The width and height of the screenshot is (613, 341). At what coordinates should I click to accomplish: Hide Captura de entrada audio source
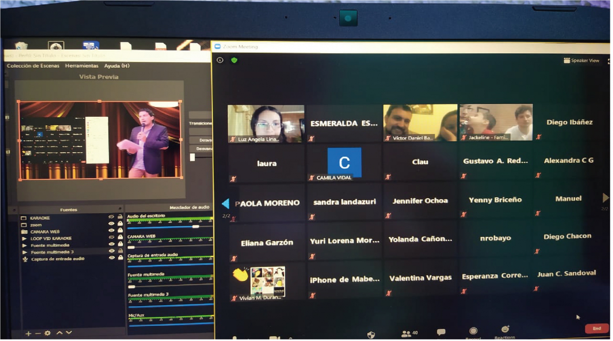click(111, 258)
